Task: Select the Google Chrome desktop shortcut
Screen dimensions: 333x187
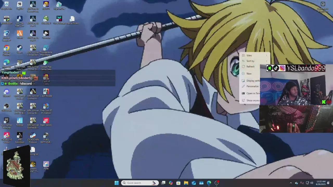Action: pos(7,50)
